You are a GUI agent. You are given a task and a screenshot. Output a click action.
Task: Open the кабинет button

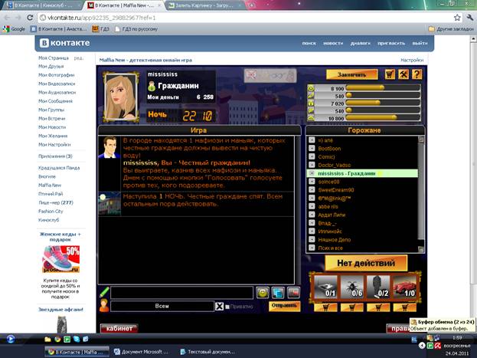[x=119, y=328]
